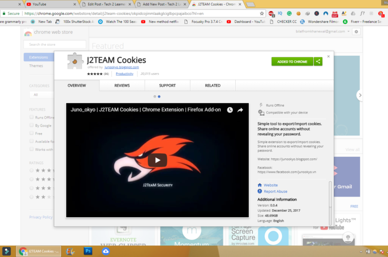Viewport: 388px width, 257px height.
Task: Click the Chrome address bar URL
Action: (x=114, y=13)
